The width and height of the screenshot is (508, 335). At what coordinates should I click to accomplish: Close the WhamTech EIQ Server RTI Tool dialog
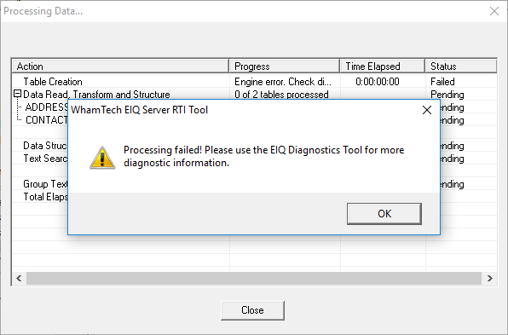pyautogui.click(x=427, y=110)
